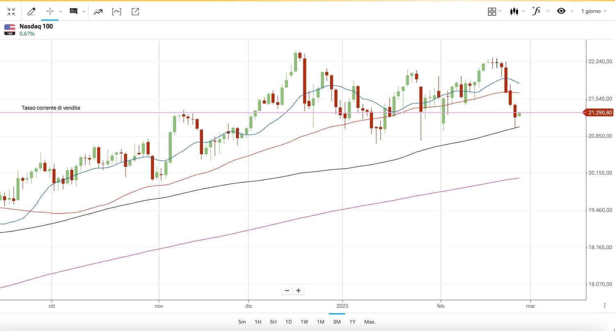Select the pencil drawing tool
615x331 pixels.
31,11
